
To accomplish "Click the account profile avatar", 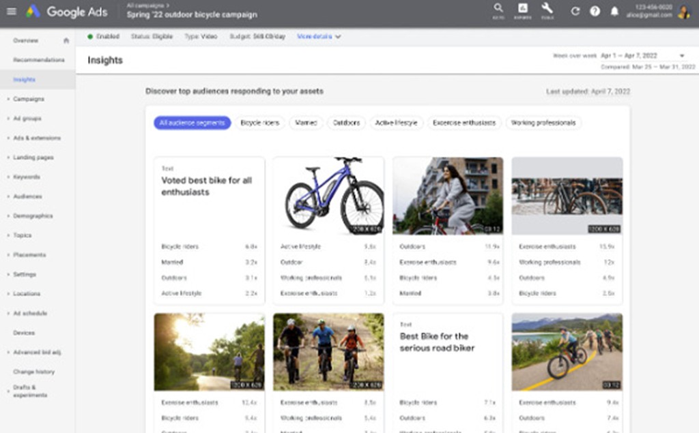I will 684,12.
